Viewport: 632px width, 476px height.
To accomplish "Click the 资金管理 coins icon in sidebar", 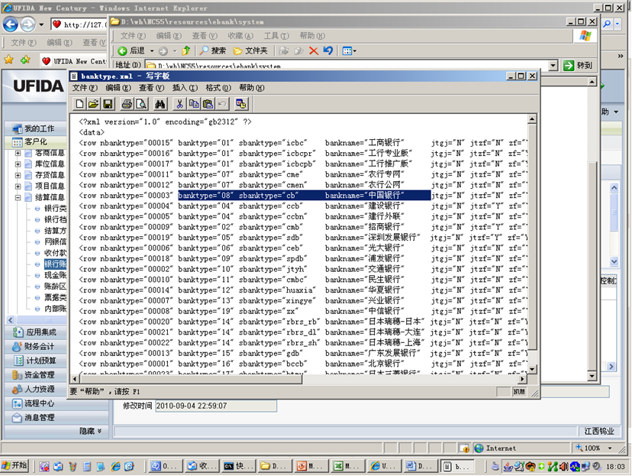I will tap(17, 374).
